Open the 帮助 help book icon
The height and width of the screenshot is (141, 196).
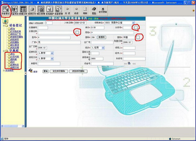tap(94, 10)
